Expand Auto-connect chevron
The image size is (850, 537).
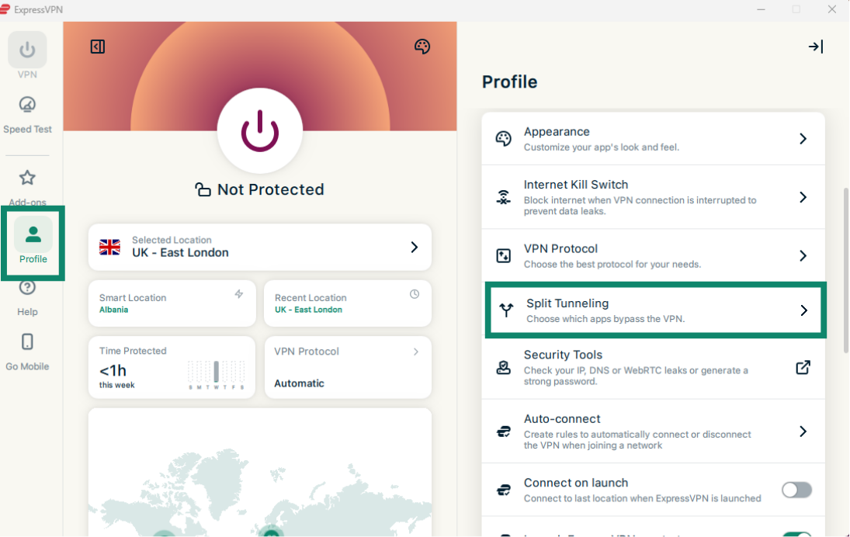[803, 431]
